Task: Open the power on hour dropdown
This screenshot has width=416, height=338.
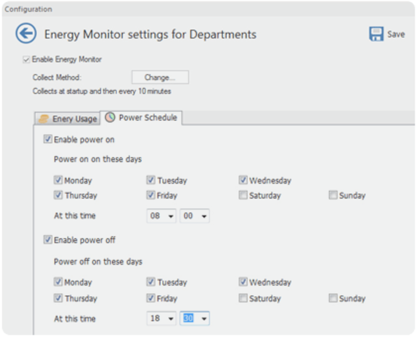Action: coord(171,216)
